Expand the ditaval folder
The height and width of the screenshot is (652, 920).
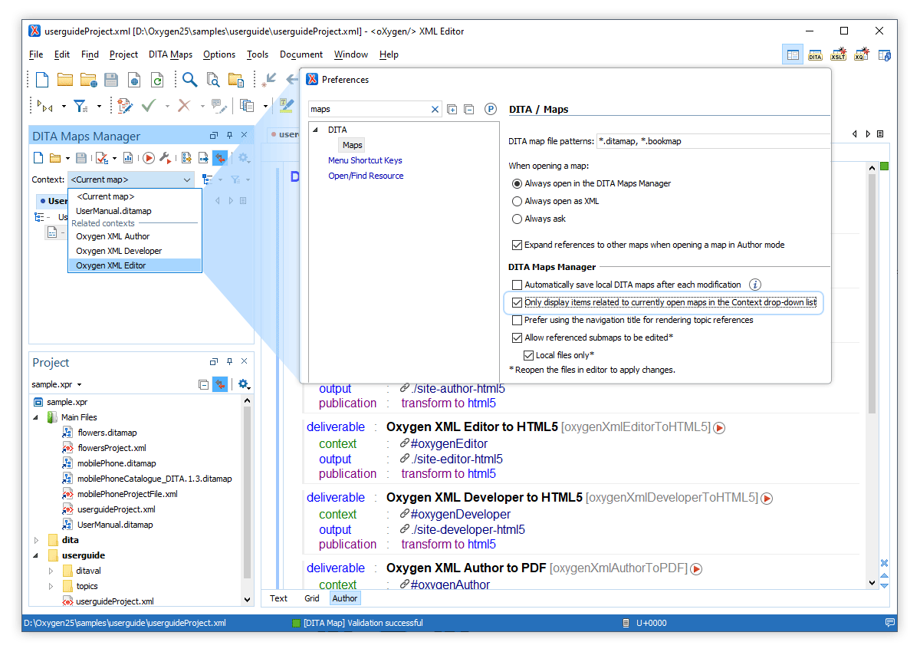tap(51, 571)
